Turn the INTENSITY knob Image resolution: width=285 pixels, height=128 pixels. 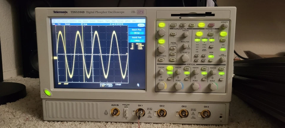coord(225,26)
